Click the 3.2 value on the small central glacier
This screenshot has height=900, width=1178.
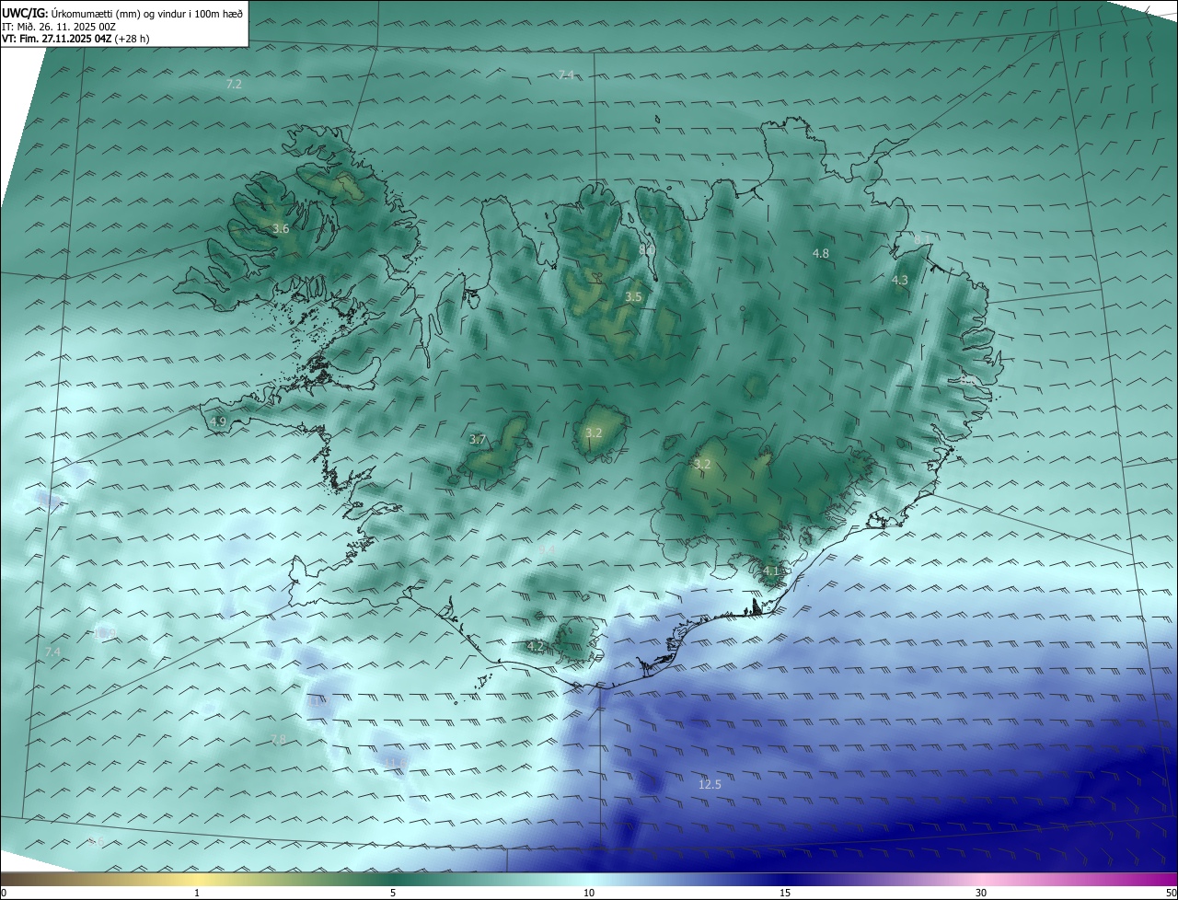pyautogui.click(x=594, y=433)
